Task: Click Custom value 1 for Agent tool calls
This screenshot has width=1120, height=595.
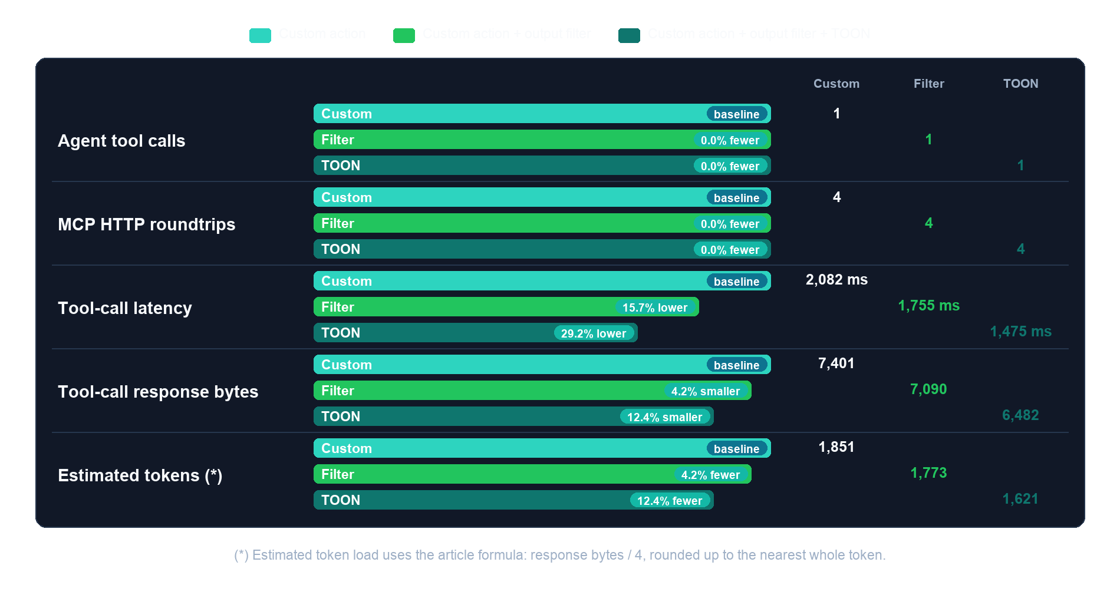Action: (x=836, y=114)
